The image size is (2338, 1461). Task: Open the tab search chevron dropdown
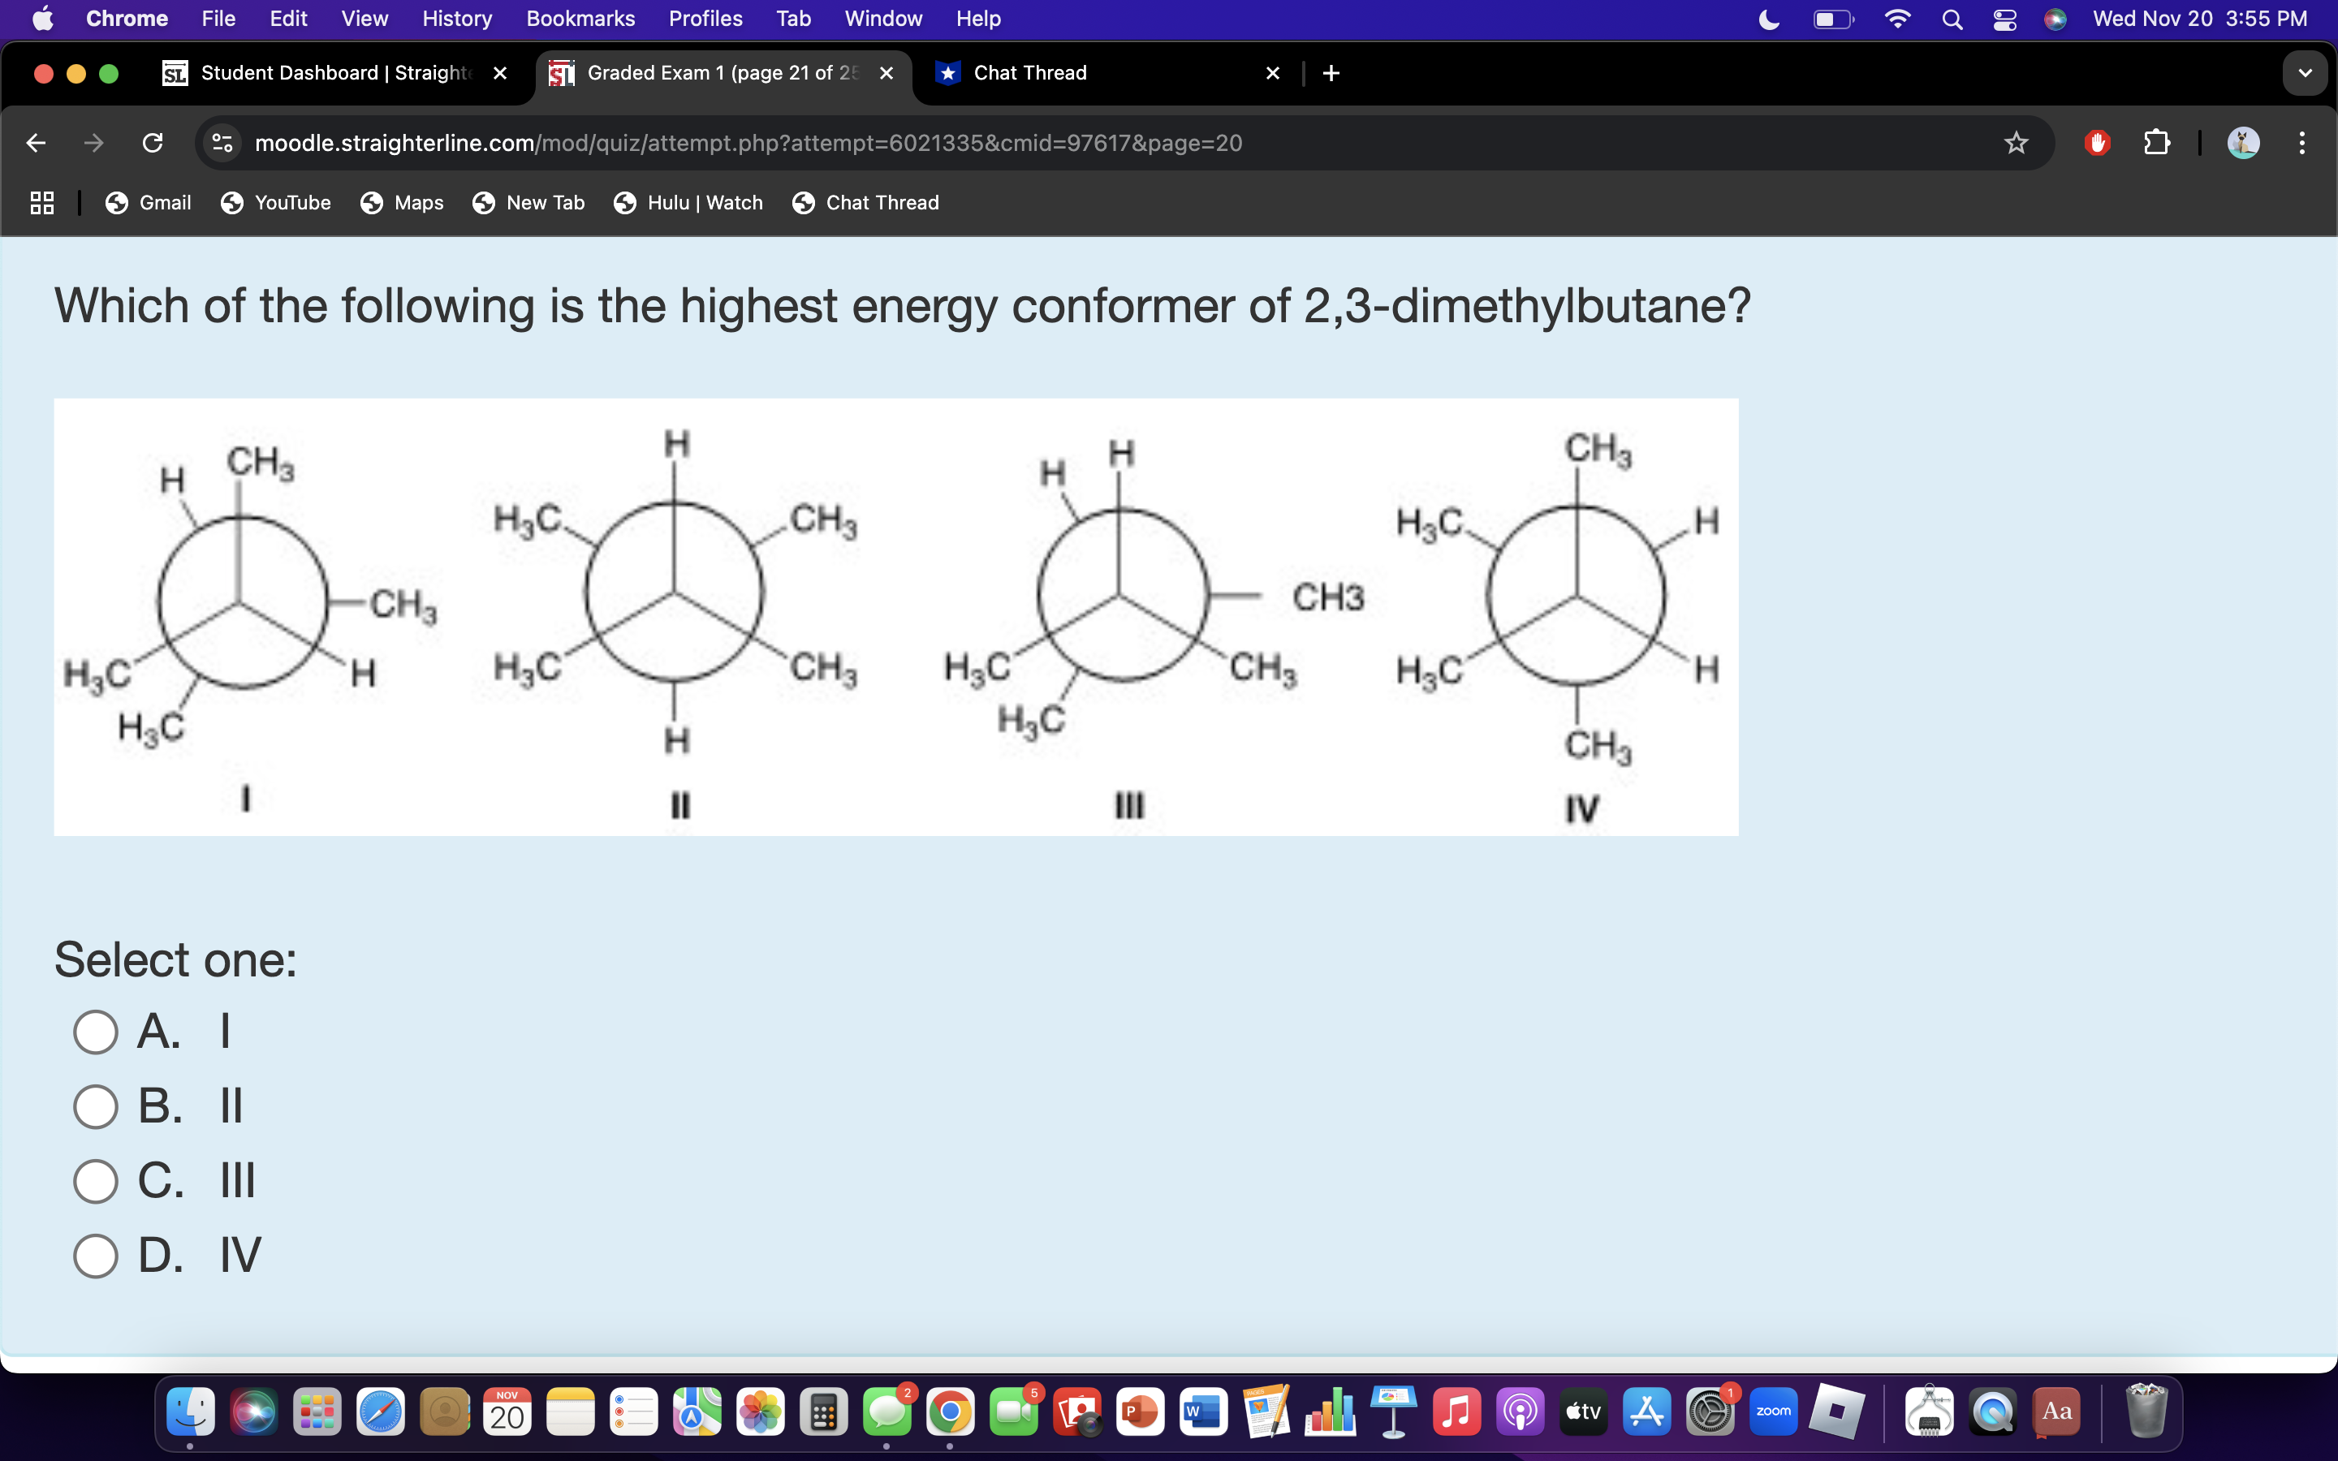(x=2306, y=72)
